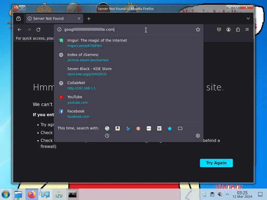This screenshot has height=200, width=267.
Task: Search in History with the clock icon
Action: (x=107, y=136)
